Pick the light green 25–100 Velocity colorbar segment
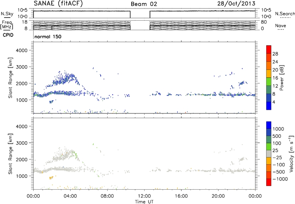 [x=269, y=147]
